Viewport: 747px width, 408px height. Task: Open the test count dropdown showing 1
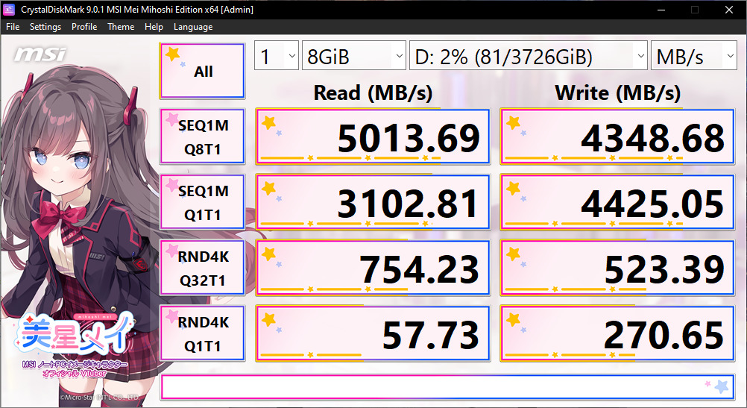click(277, 56)
